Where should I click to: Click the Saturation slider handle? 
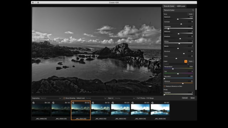coord(164,79)
